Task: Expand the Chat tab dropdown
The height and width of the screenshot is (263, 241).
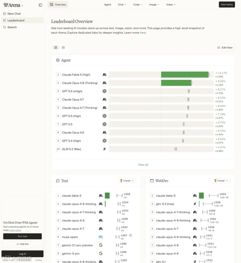Action: (122, 5)
